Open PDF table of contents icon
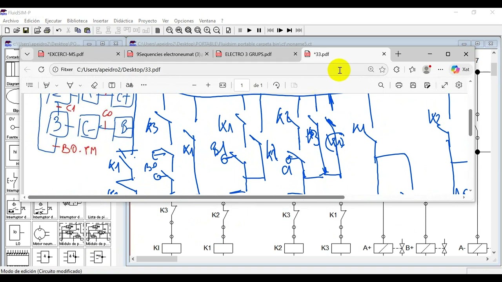The image size is (502, 282). tap(29, 85)
